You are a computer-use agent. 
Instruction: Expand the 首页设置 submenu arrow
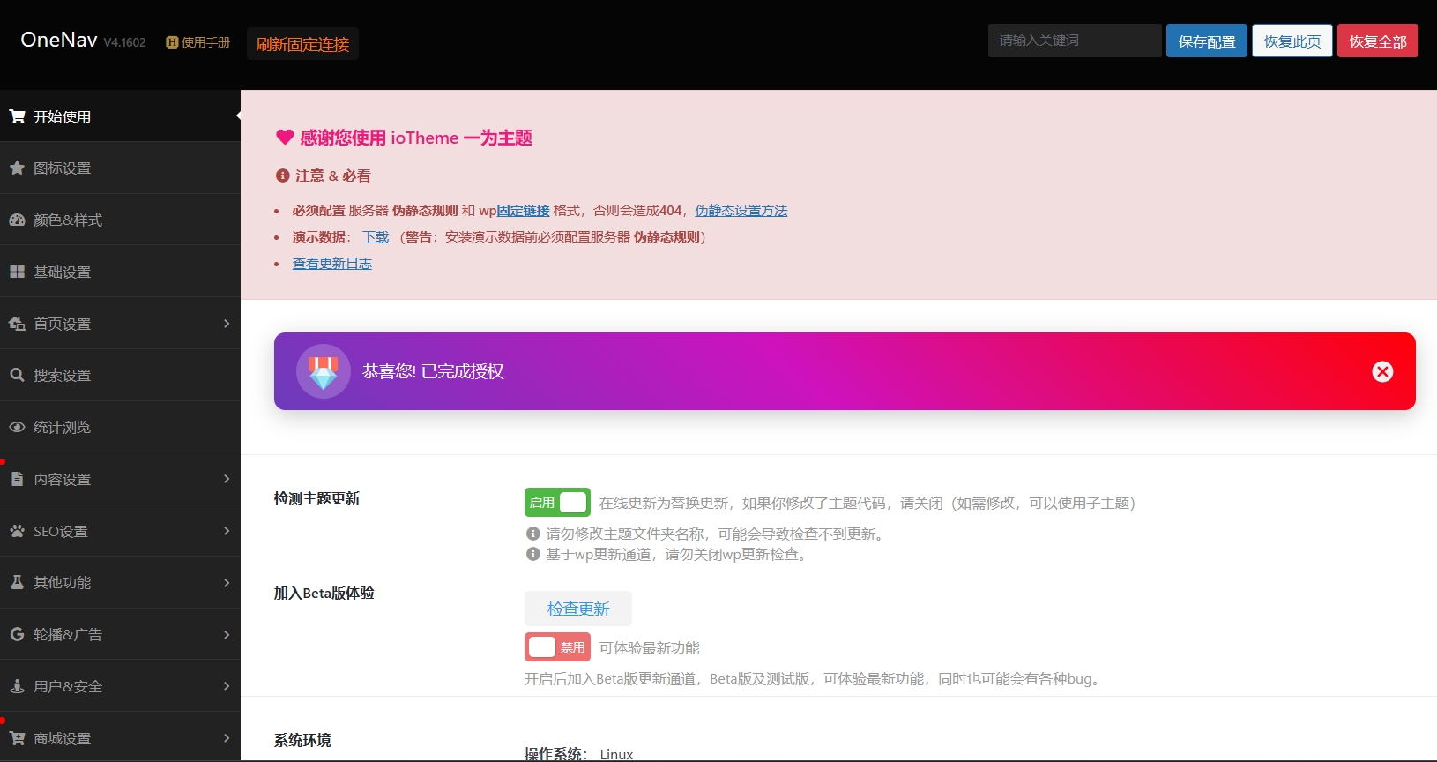click(x=227, y=324)
